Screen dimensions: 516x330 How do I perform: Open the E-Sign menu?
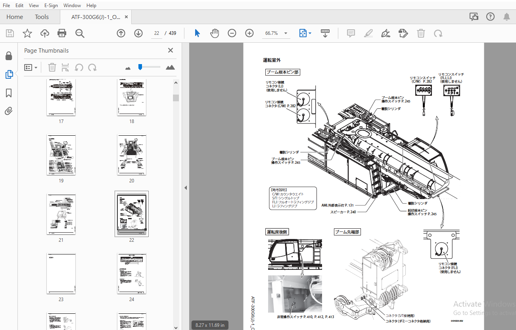[x=51, y=5]
